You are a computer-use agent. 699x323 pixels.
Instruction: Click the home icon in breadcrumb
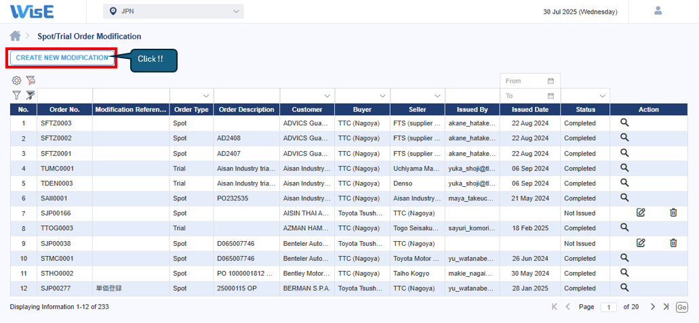(x=15, y=36)
